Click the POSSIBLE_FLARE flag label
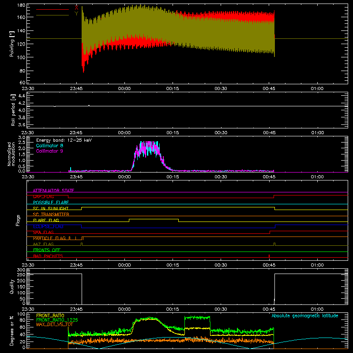 click(51, 203)
